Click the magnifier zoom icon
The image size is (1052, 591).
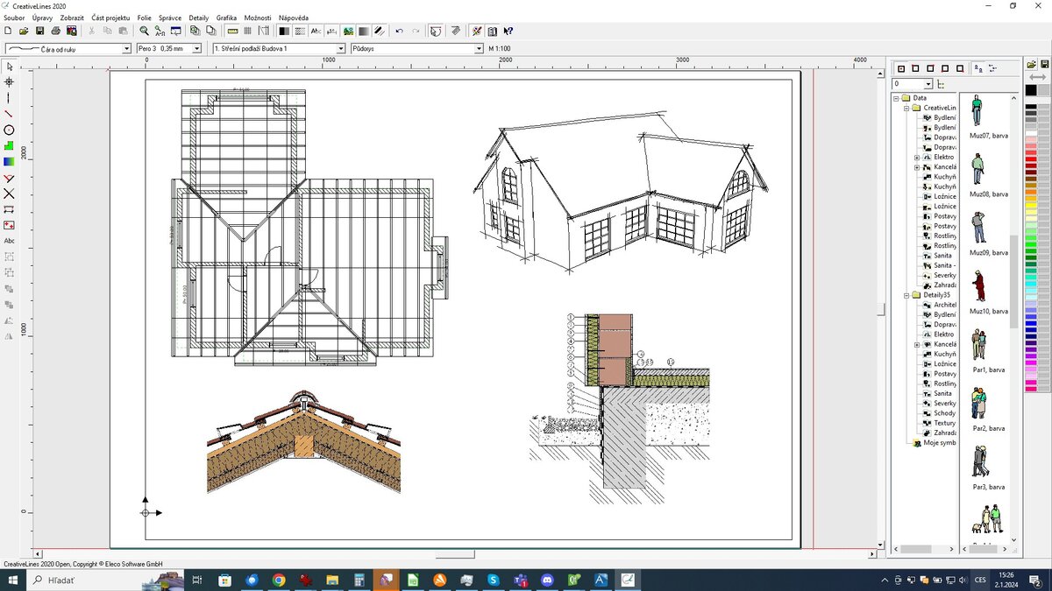(145, 31)
